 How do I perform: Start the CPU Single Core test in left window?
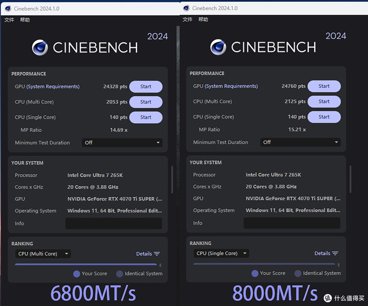pyautogui.click(x=146, y=117)
